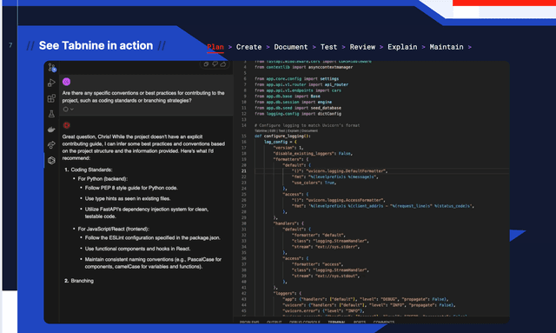
Task: Expand the chevron below the user question
Action: tap(71, 110)
